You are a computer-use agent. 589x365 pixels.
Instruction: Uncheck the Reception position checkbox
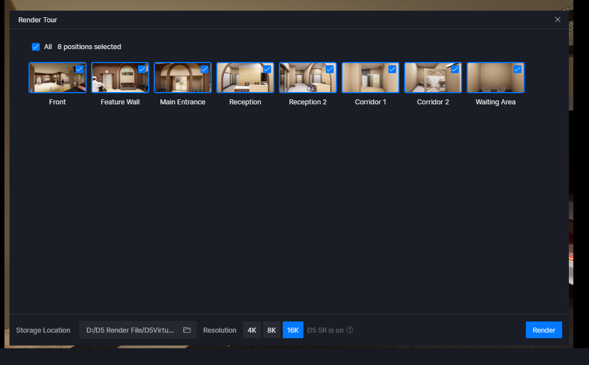[x=267, y=69]
